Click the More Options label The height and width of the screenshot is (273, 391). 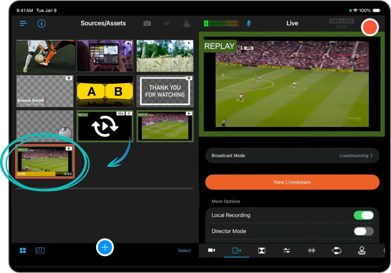tap(226, 201)
